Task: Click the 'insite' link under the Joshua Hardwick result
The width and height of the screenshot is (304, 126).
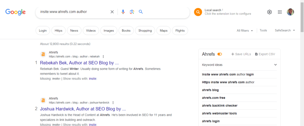Action: coord(93,125)
